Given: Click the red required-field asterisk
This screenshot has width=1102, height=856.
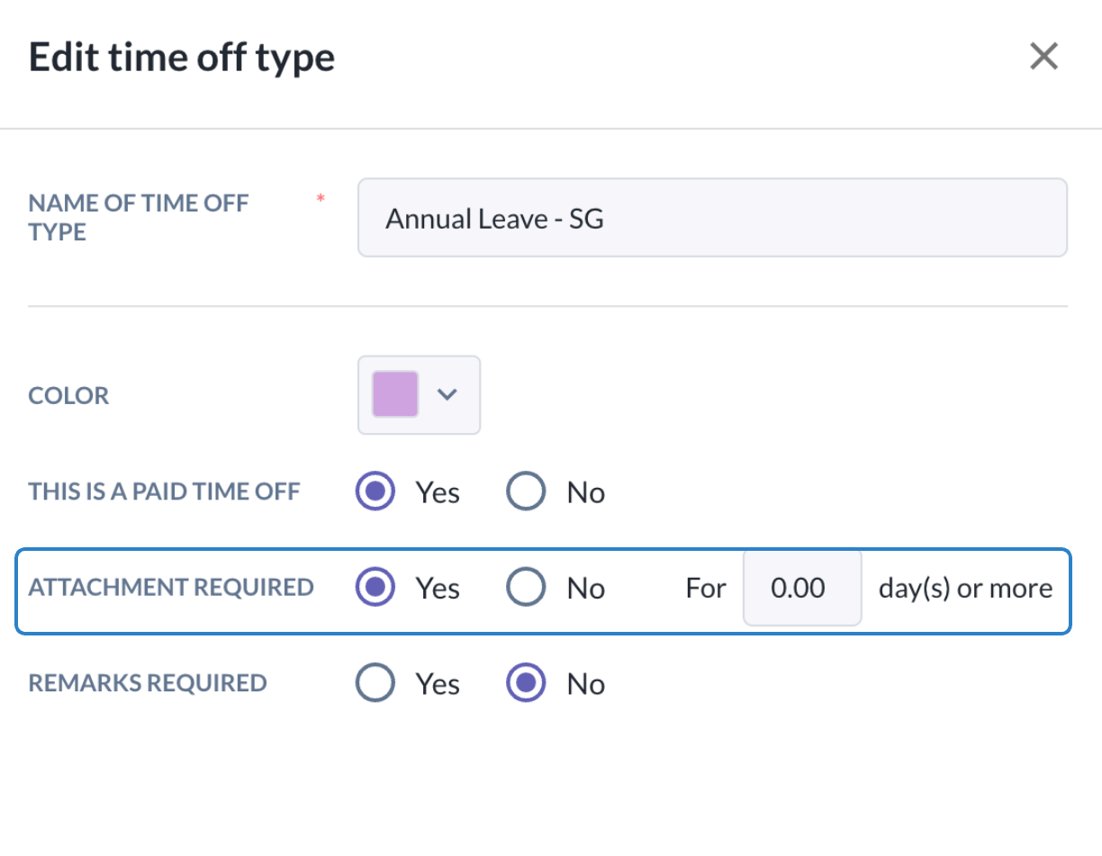Looking at the screenshot, I should coord(320,198).
